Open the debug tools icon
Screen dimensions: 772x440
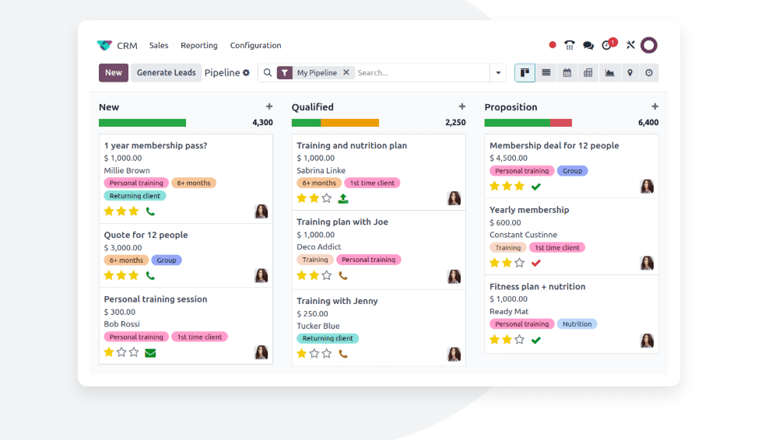coord(630,45)
